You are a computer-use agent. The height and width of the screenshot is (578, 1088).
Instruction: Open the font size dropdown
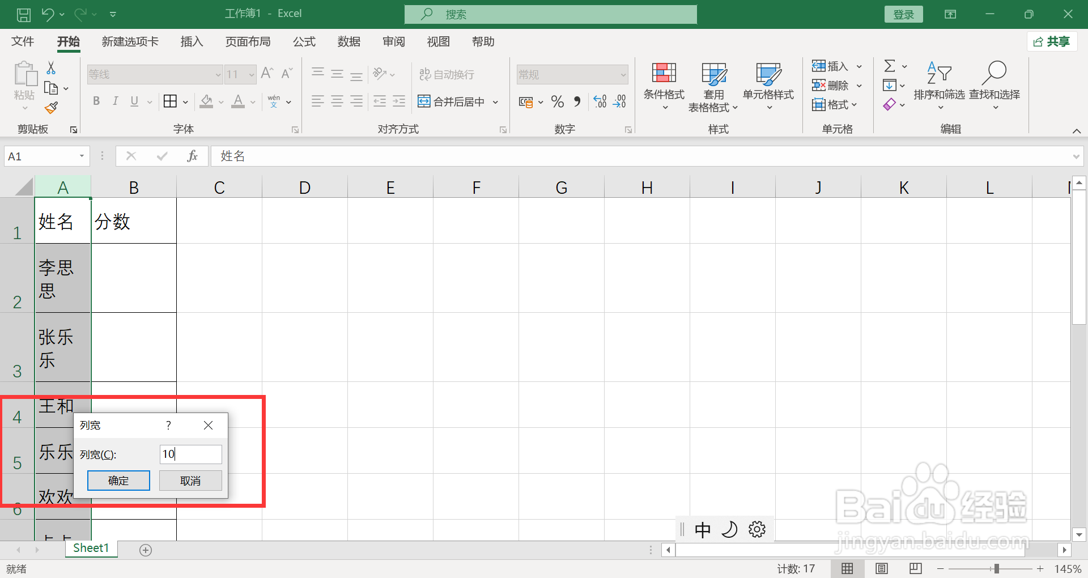tap(252, 75)
